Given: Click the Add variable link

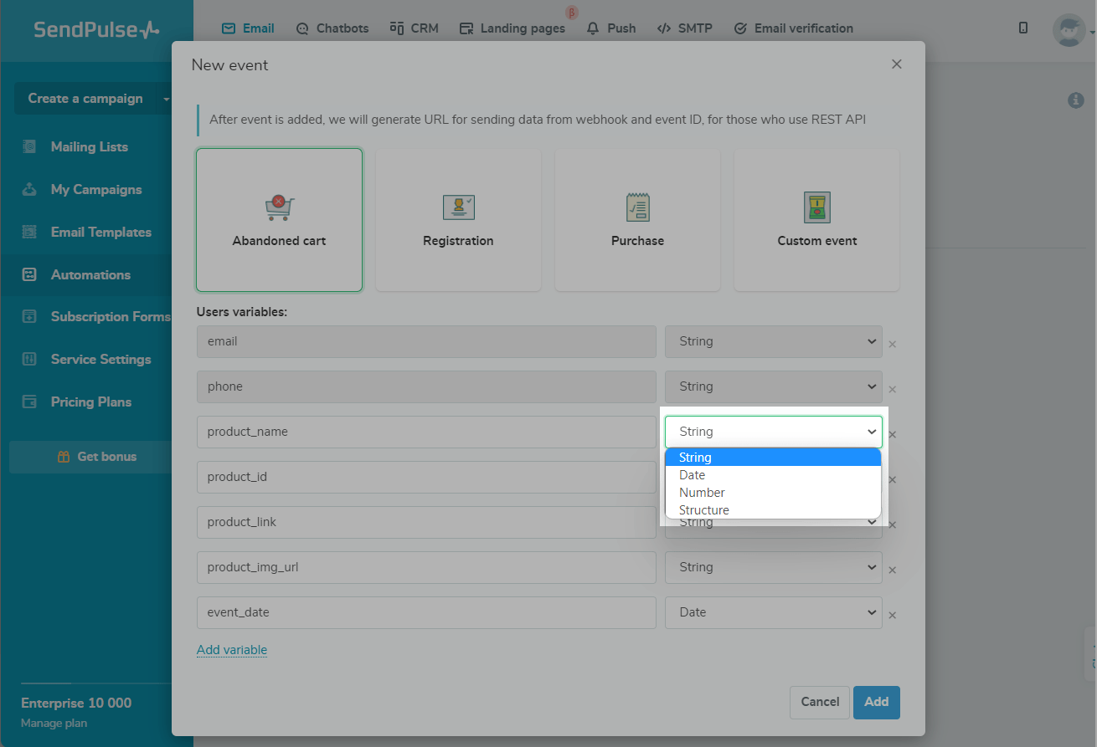Looking at the screenshot, I should [x=232, y=650].
